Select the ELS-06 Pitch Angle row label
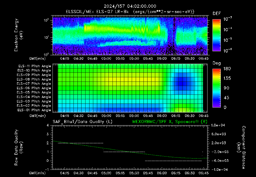The height and width of the screenshot is (177, 256). (34, 88)
